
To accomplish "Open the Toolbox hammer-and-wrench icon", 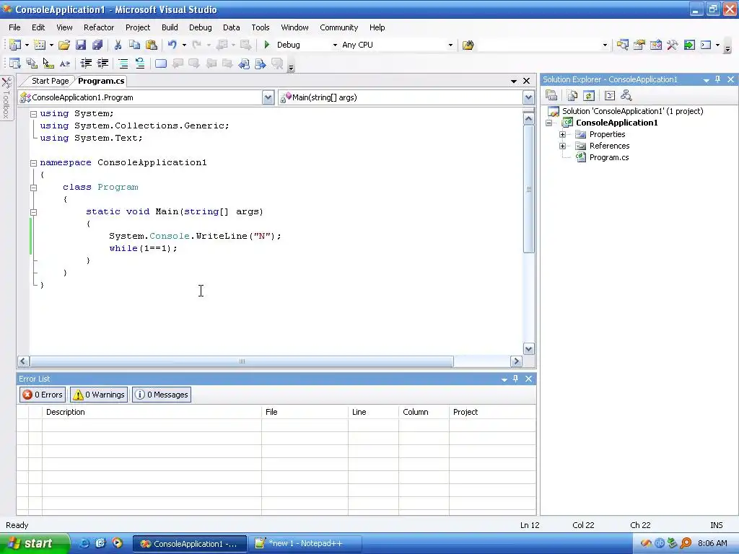I will (672, 45).
